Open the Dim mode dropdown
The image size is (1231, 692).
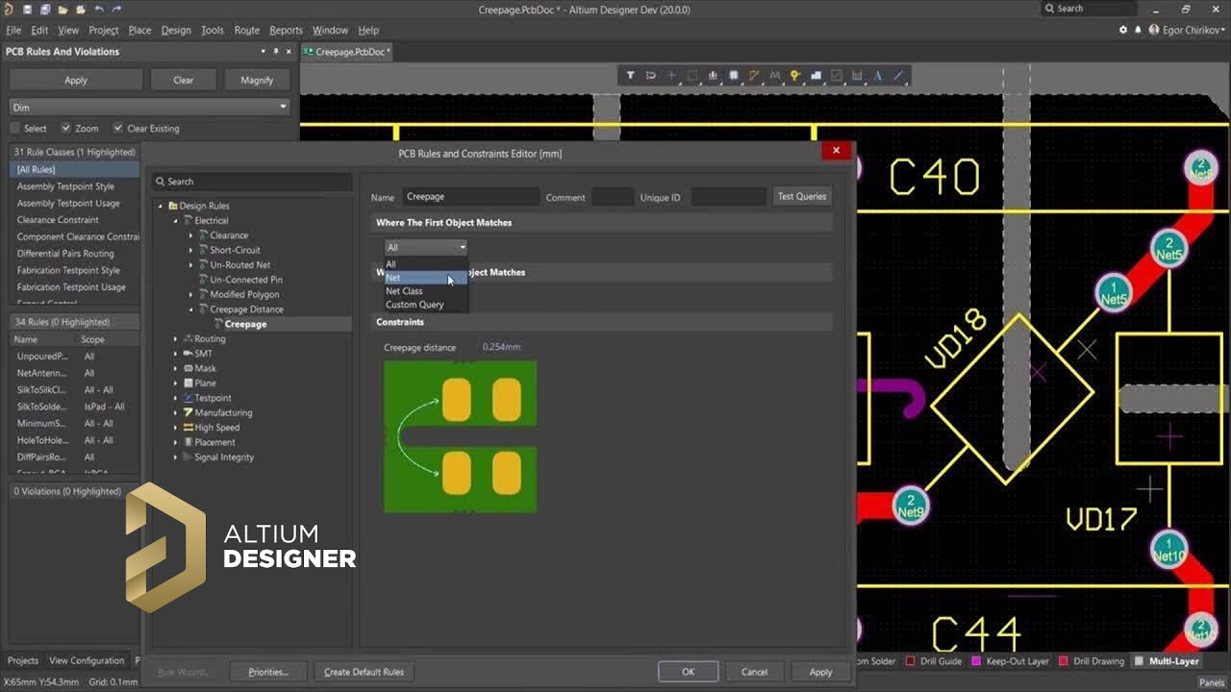[150, 107]
